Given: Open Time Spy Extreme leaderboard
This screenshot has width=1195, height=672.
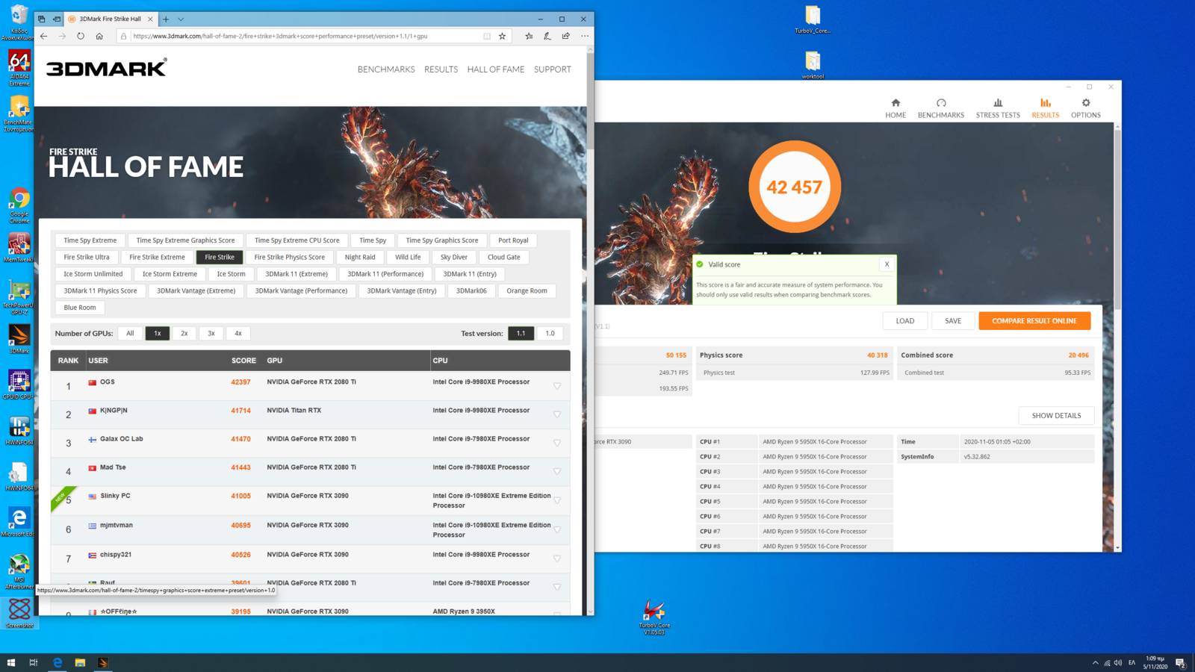Looking at the screenshot, I should (90, 240).
